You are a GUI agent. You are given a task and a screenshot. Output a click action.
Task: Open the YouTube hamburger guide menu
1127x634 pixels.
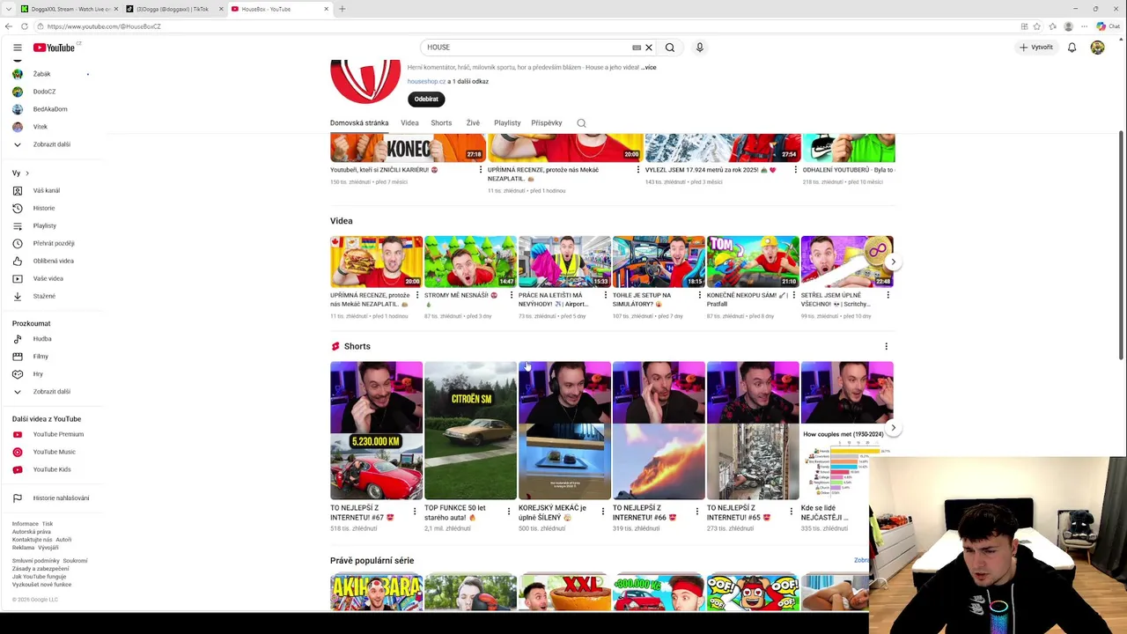[17, 48]
